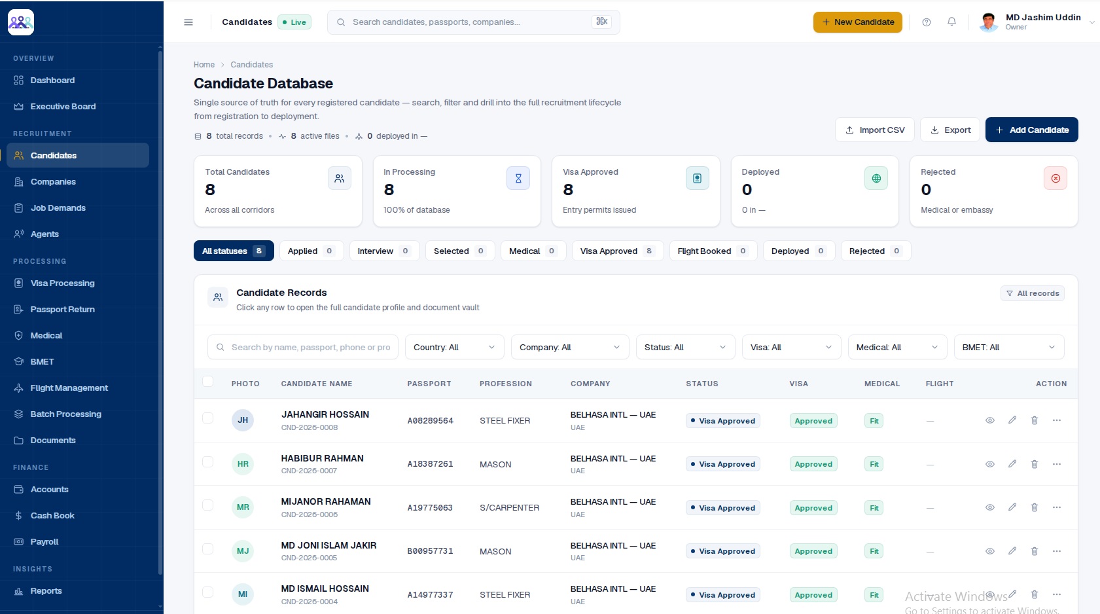Click the Export button
Screen dimensions: 1100x614
[x=950, y=130]
